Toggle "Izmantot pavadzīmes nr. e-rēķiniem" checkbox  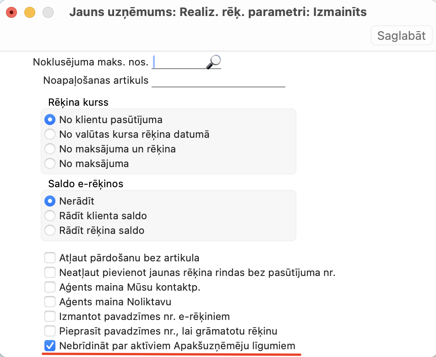coord(50,316)
